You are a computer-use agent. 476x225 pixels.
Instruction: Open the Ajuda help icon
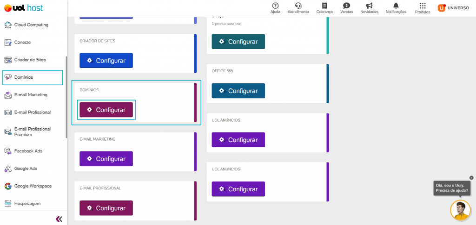275,6
